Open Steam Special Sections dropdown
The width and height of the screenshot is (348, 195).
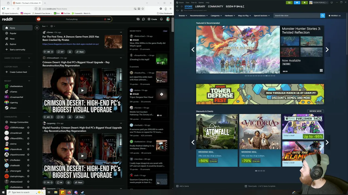[x=262, y=15]
